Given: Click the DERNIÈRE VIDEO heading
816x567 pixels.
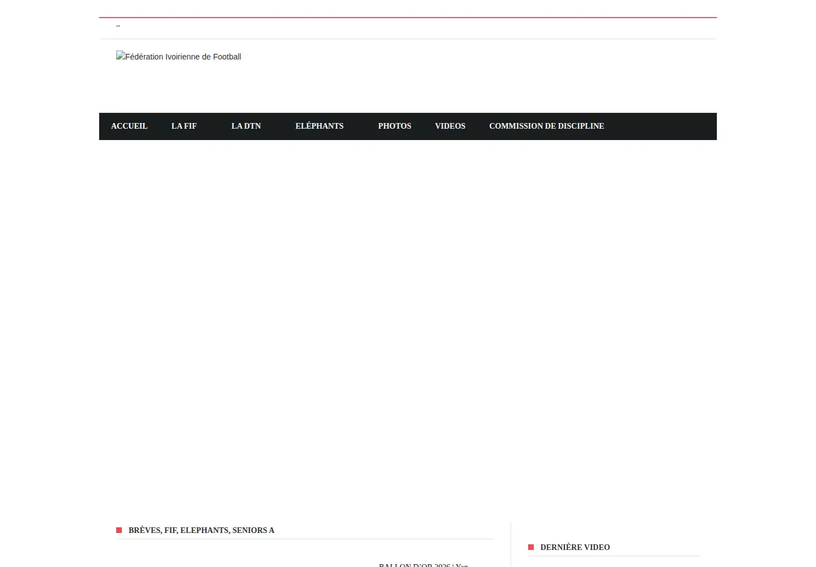Looking at the screenshot, I should click(575, 547).
